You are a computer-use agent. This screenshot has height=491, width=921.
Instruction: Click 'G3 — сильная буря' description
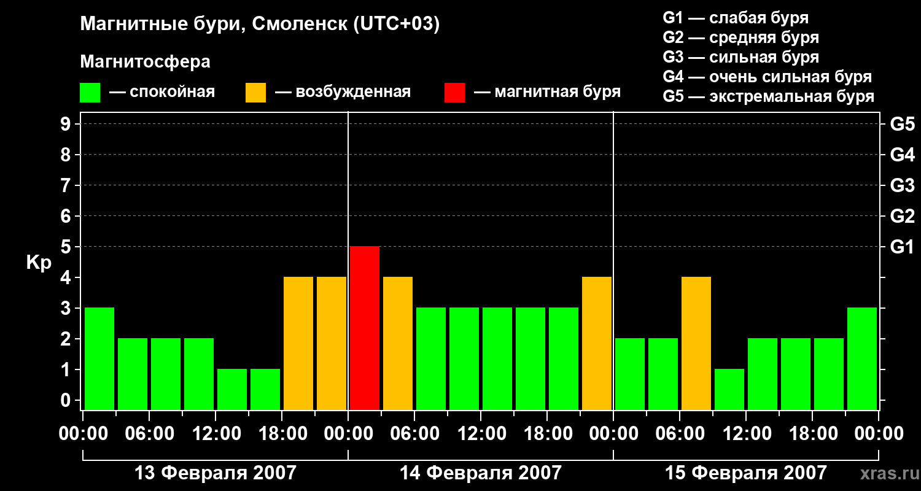[x=741, y=57]
